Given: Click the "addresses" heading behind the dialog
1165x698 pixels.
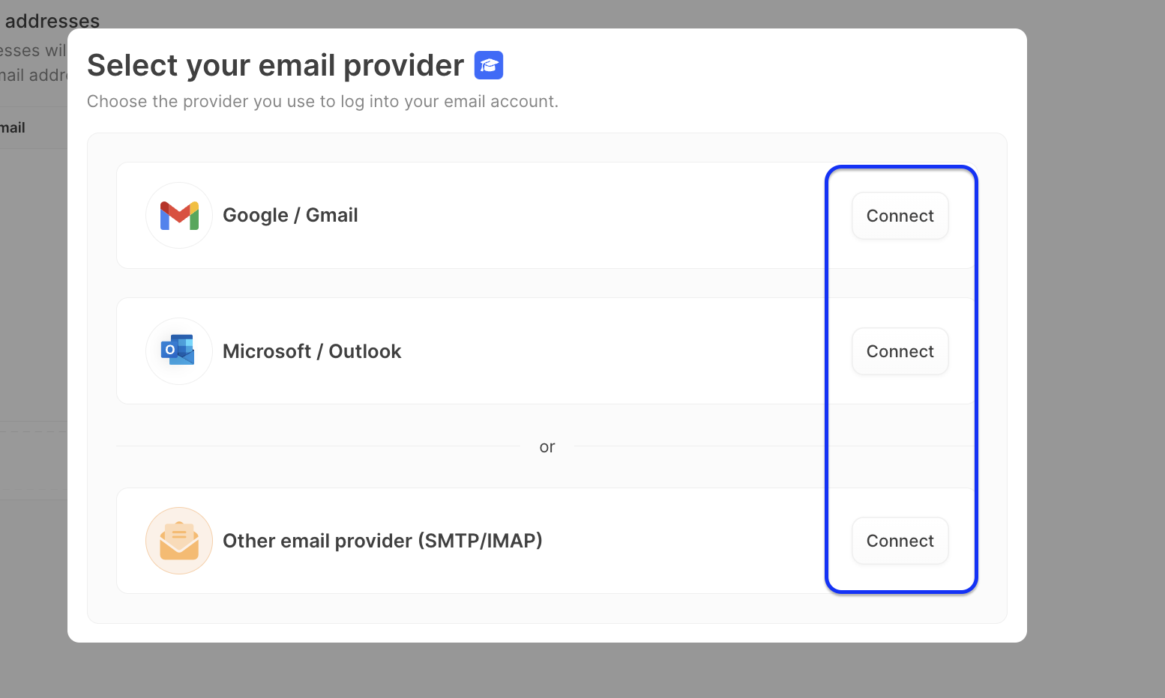Looking at the screenshot, I should tap(52, 20).
